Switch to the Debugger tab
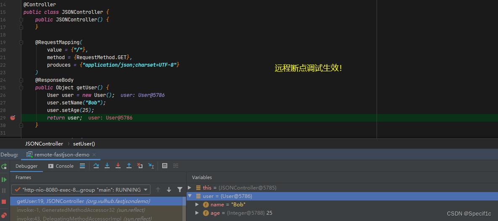498x221 pixels. click(x=26, y=166)
